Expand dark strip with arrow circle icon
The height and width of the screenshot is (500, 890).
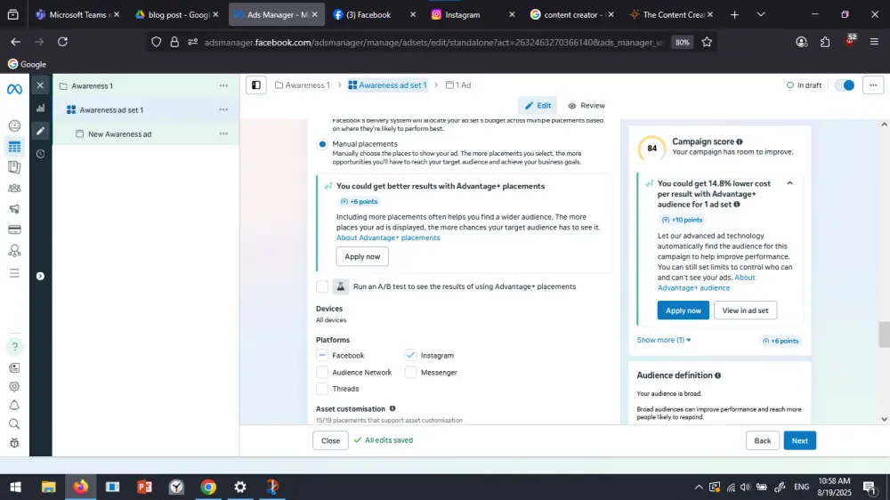coord(40,276)
